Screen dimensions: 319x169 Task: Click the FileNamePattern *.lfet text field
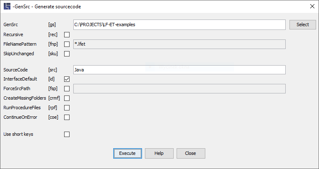179,44
